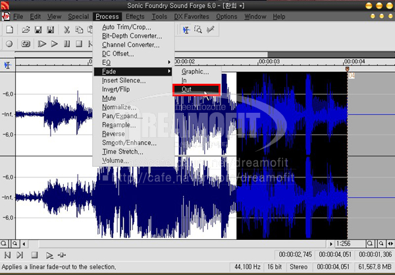Click the Sound Forge document icon in menu bar
This screenshot has height=275, width=395.
coord(5,16)
